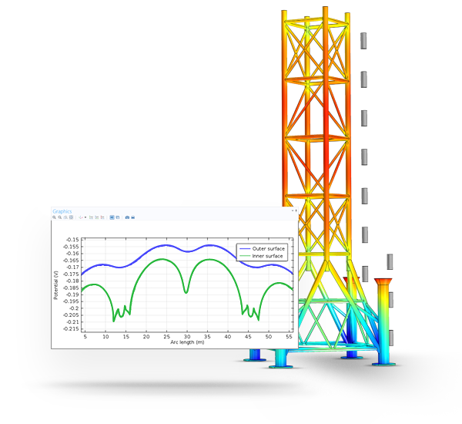Toggle the legend display button

coord(118,217)
